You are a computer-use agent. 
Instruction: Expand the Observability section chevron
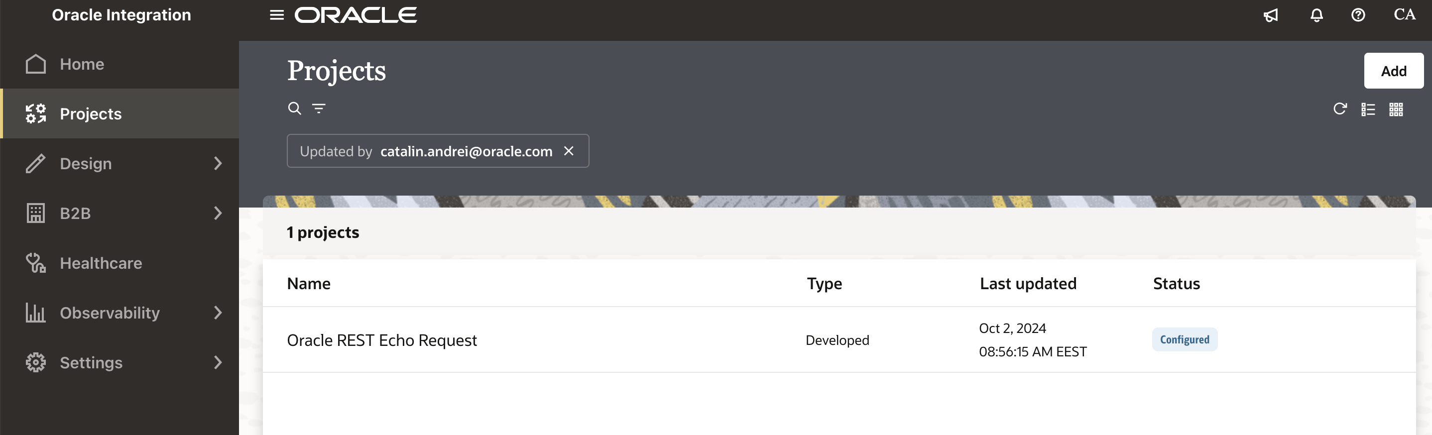coord(218,313)
